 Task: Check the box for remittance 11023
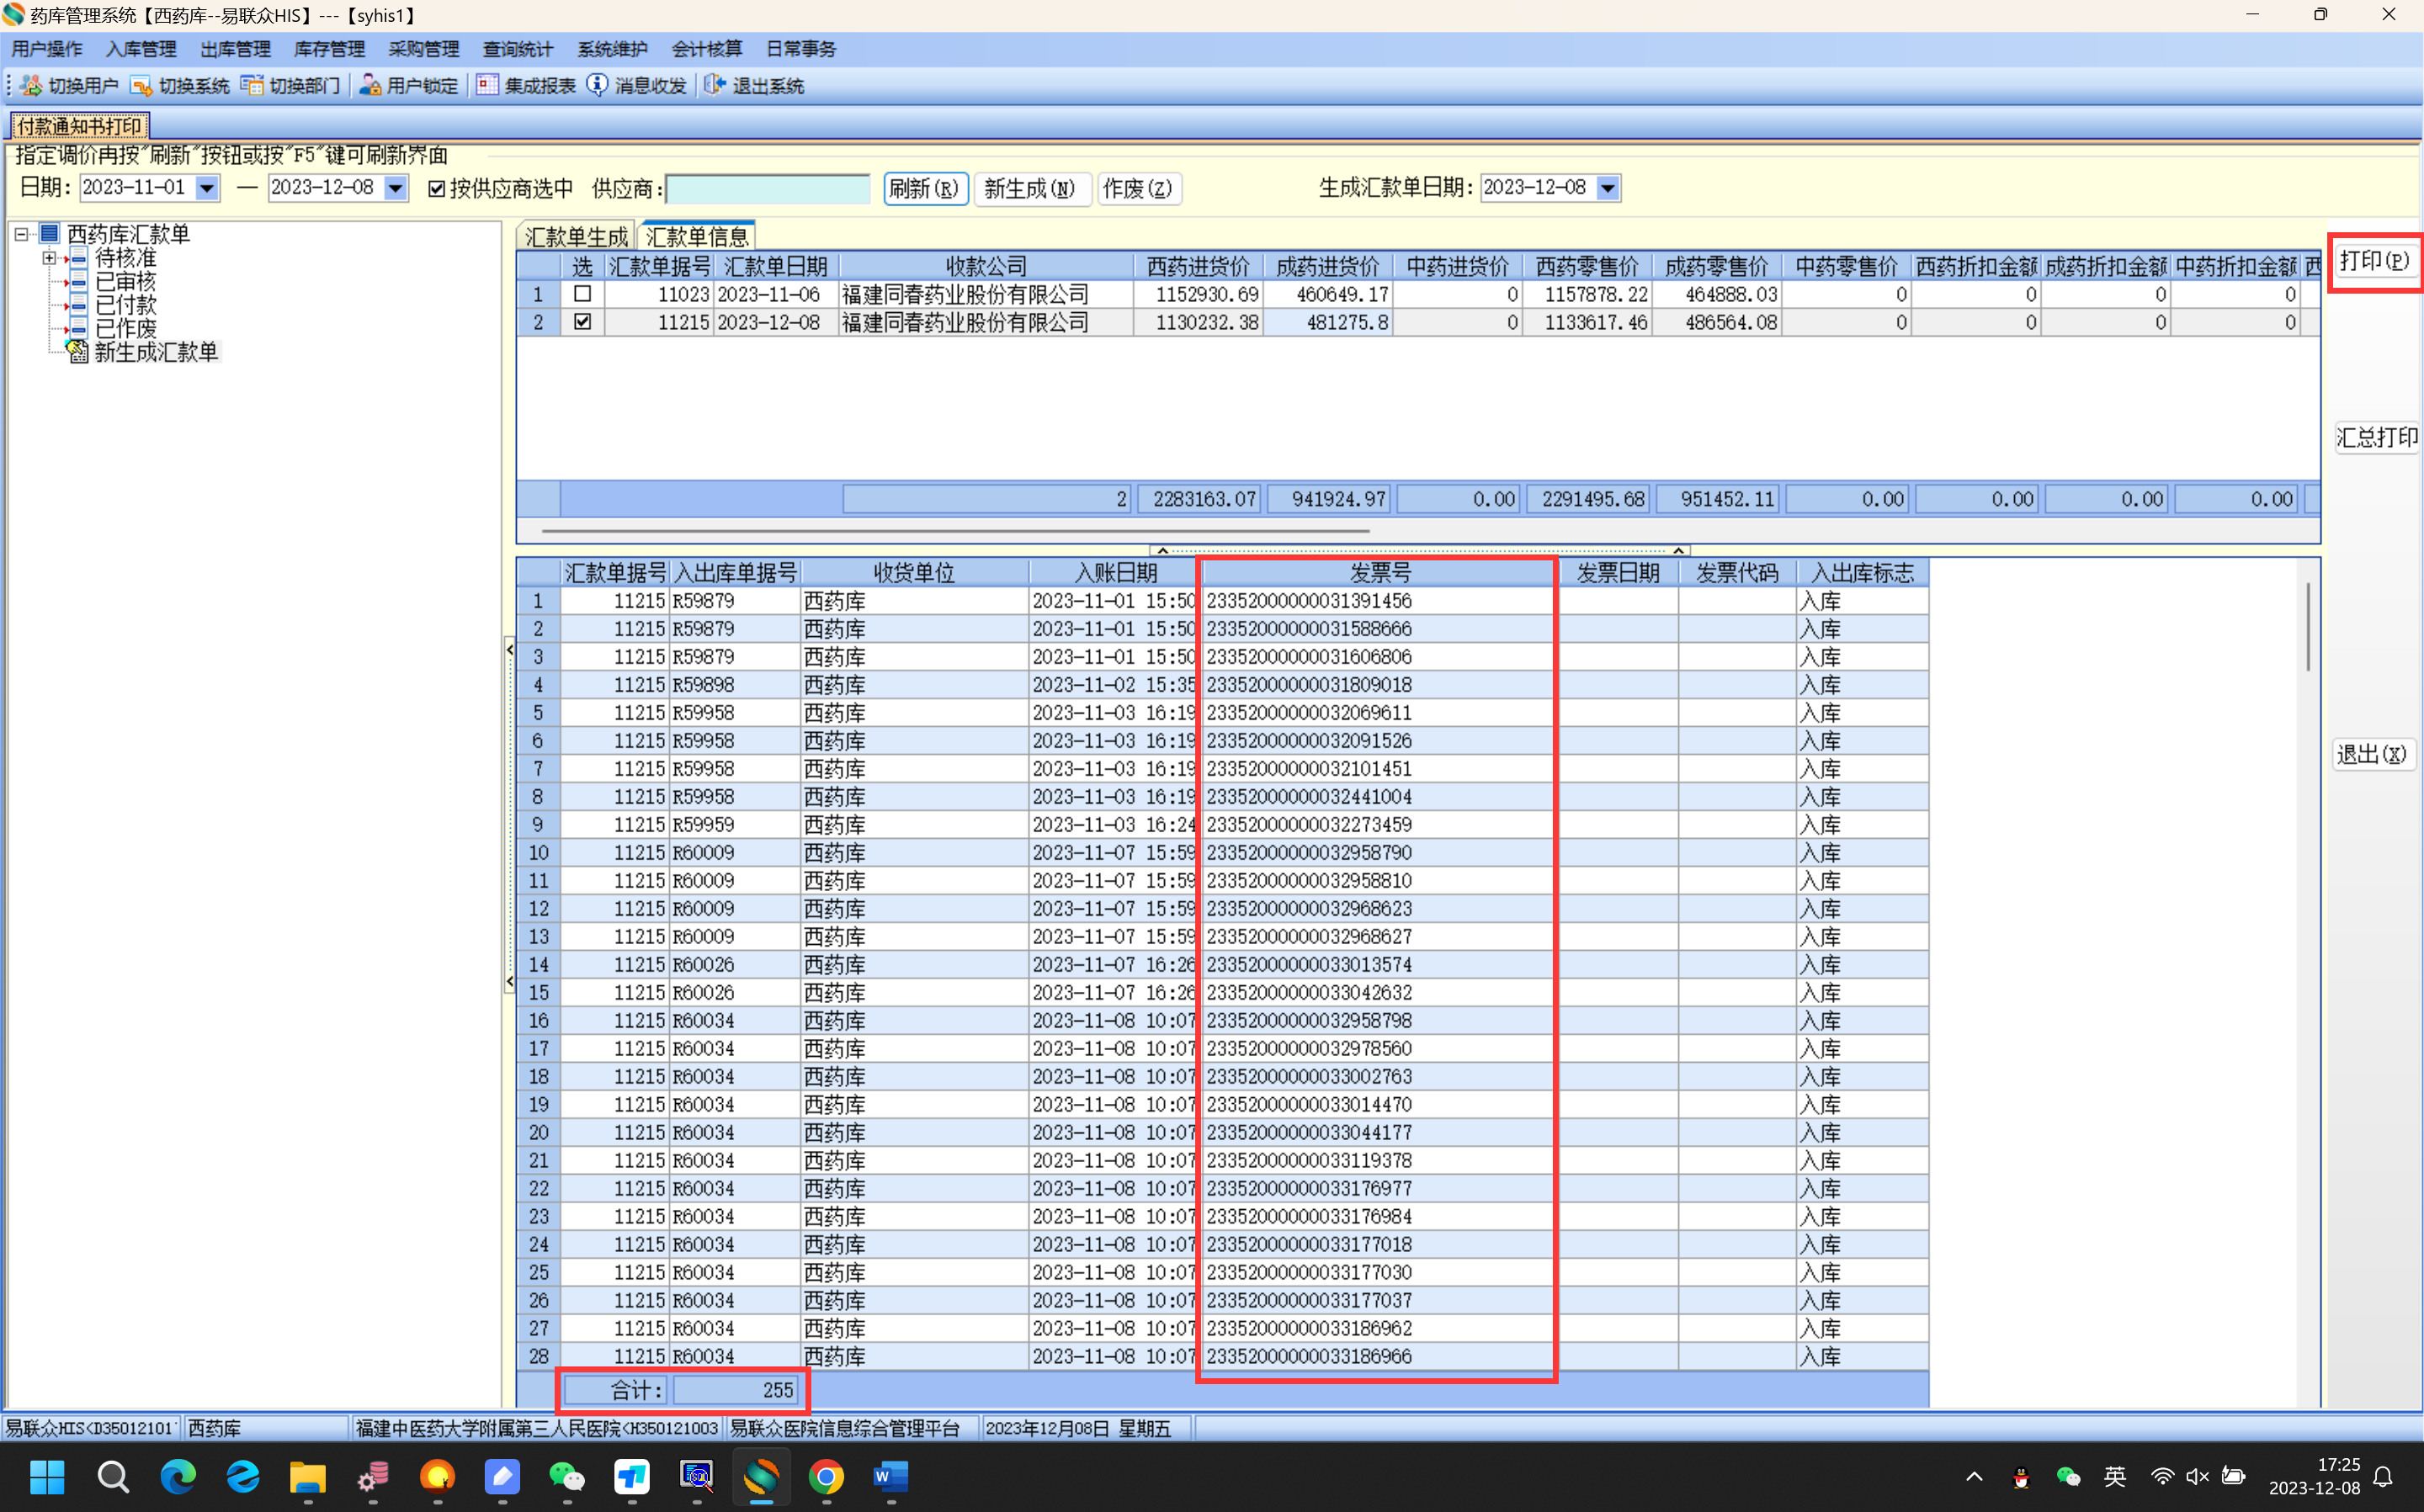tap(582, 294)
